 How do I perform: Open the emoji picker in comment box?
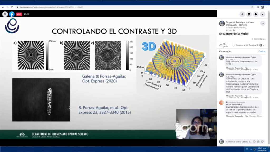click(x=254, y=142)
